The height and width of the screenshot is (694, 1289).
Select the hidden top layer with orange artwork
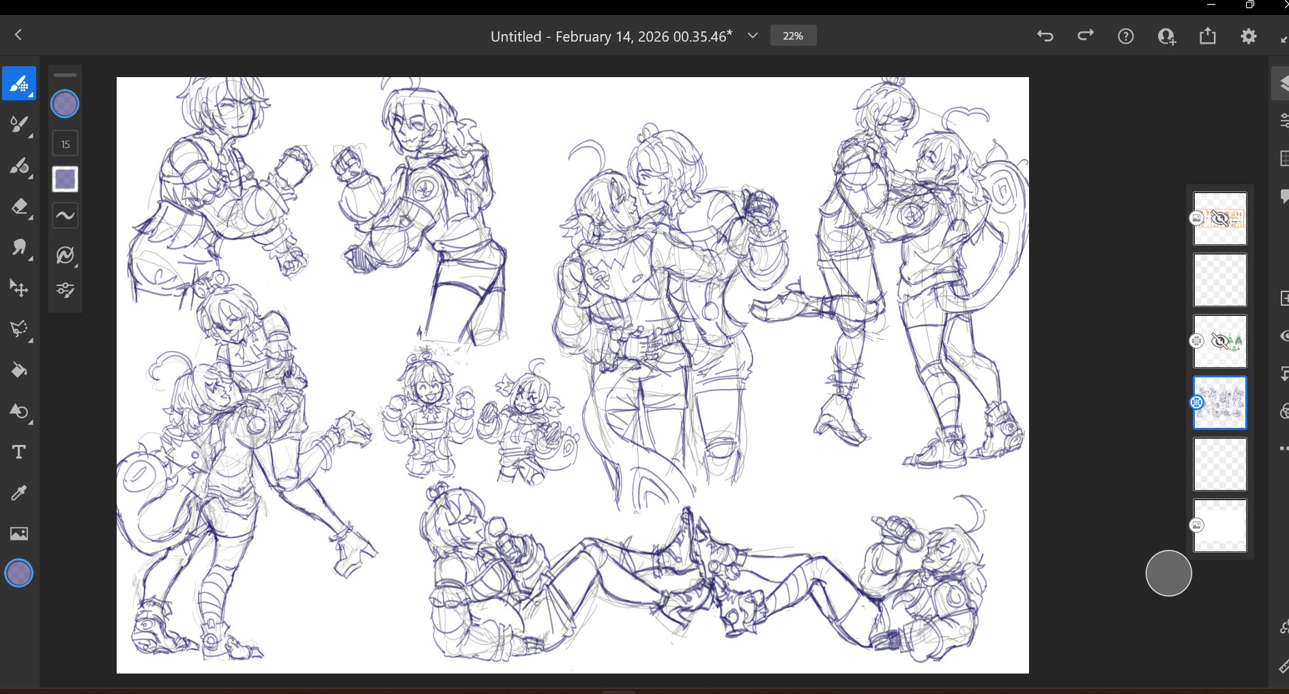[1219, 218]
